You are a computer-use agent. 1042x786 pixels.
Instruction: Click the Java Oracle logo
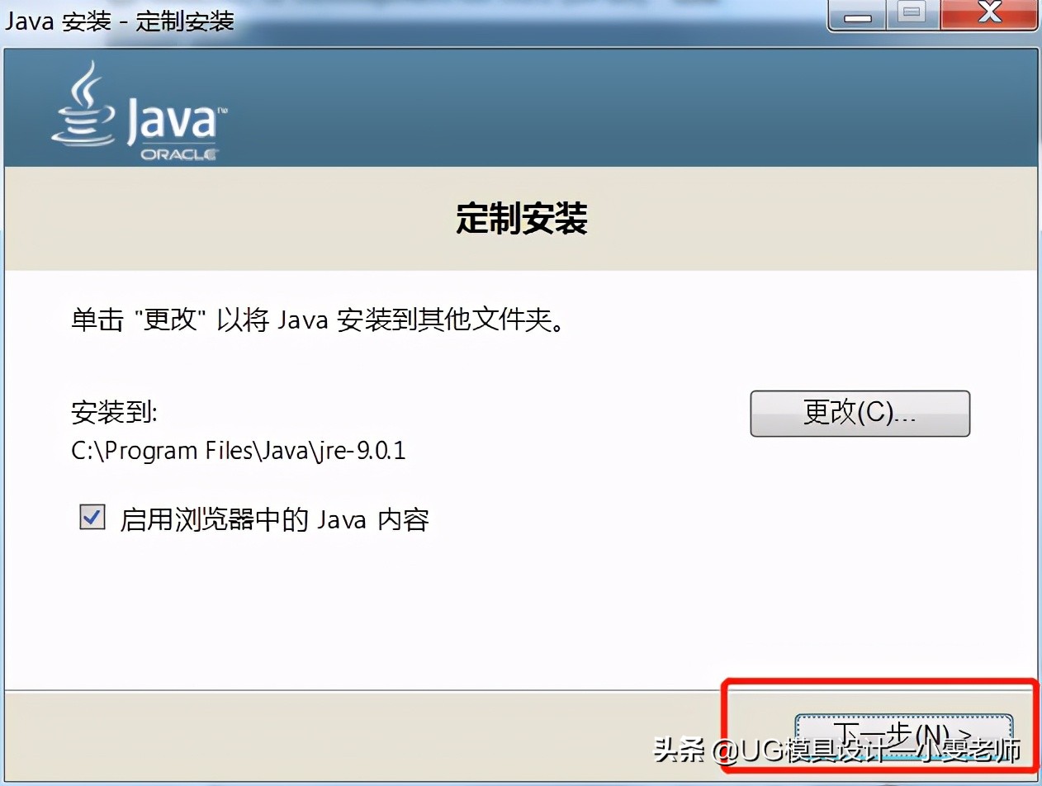click(139, 111)
